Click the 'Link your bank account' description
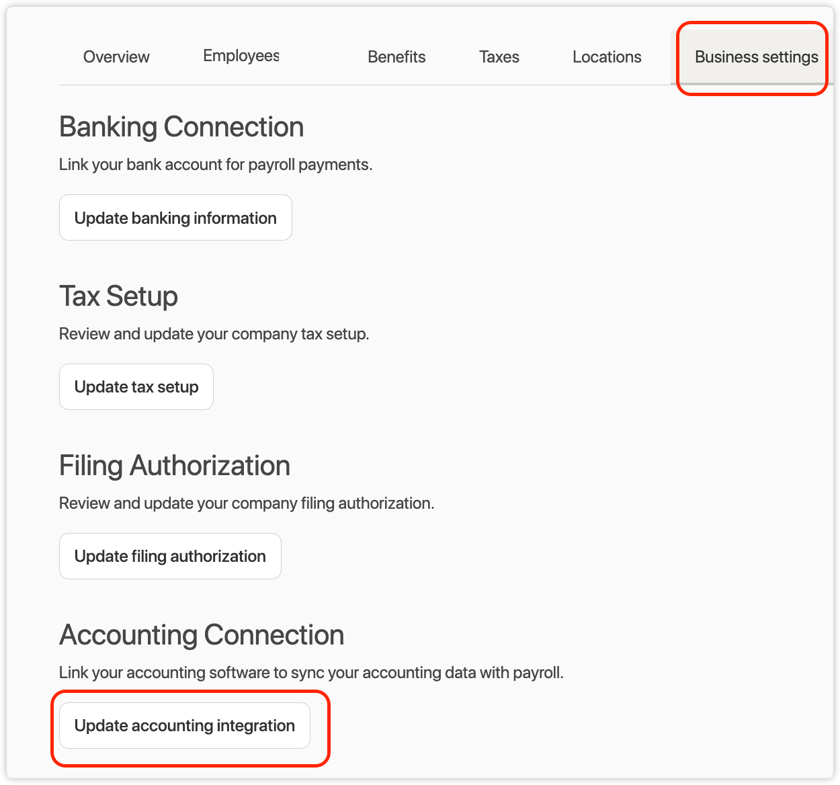The width and height of the screenshot is (840, 785). point(215,165)
